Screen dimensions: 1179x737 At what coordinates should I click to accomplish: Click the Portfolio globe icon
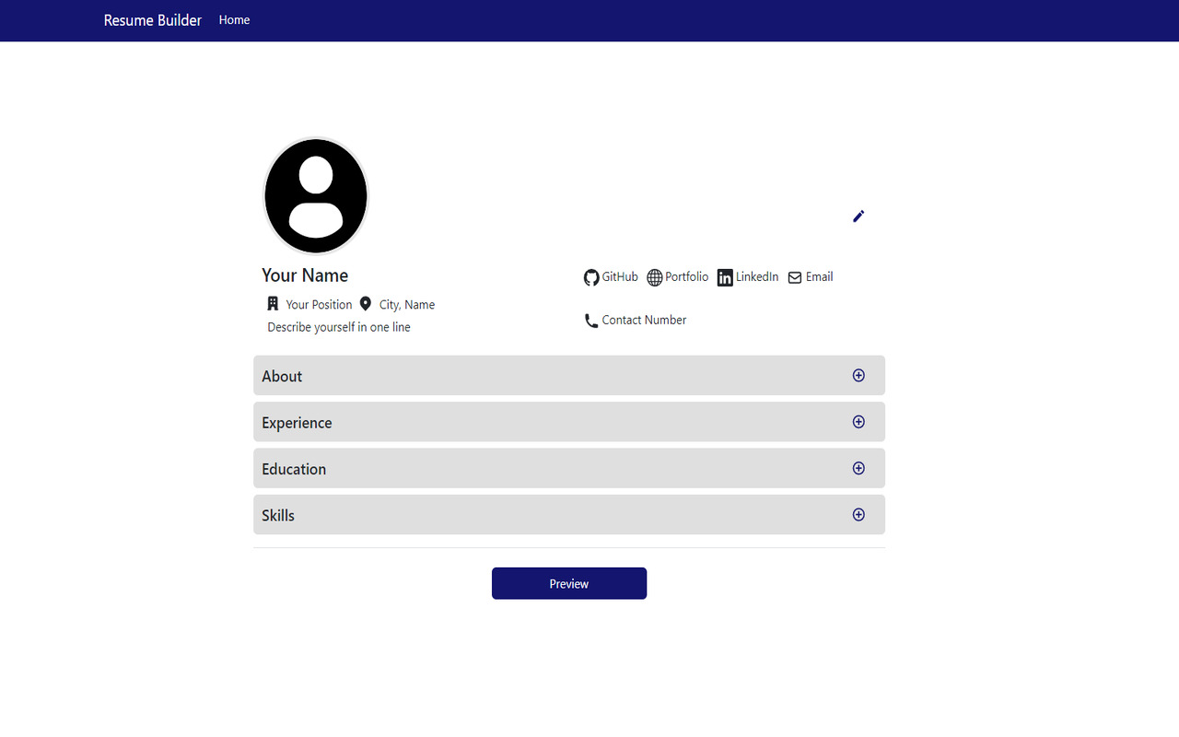[x=655, y=277]
